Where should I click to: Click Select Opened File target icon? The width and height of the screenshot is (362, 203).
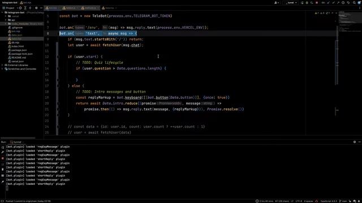(20, 8)
